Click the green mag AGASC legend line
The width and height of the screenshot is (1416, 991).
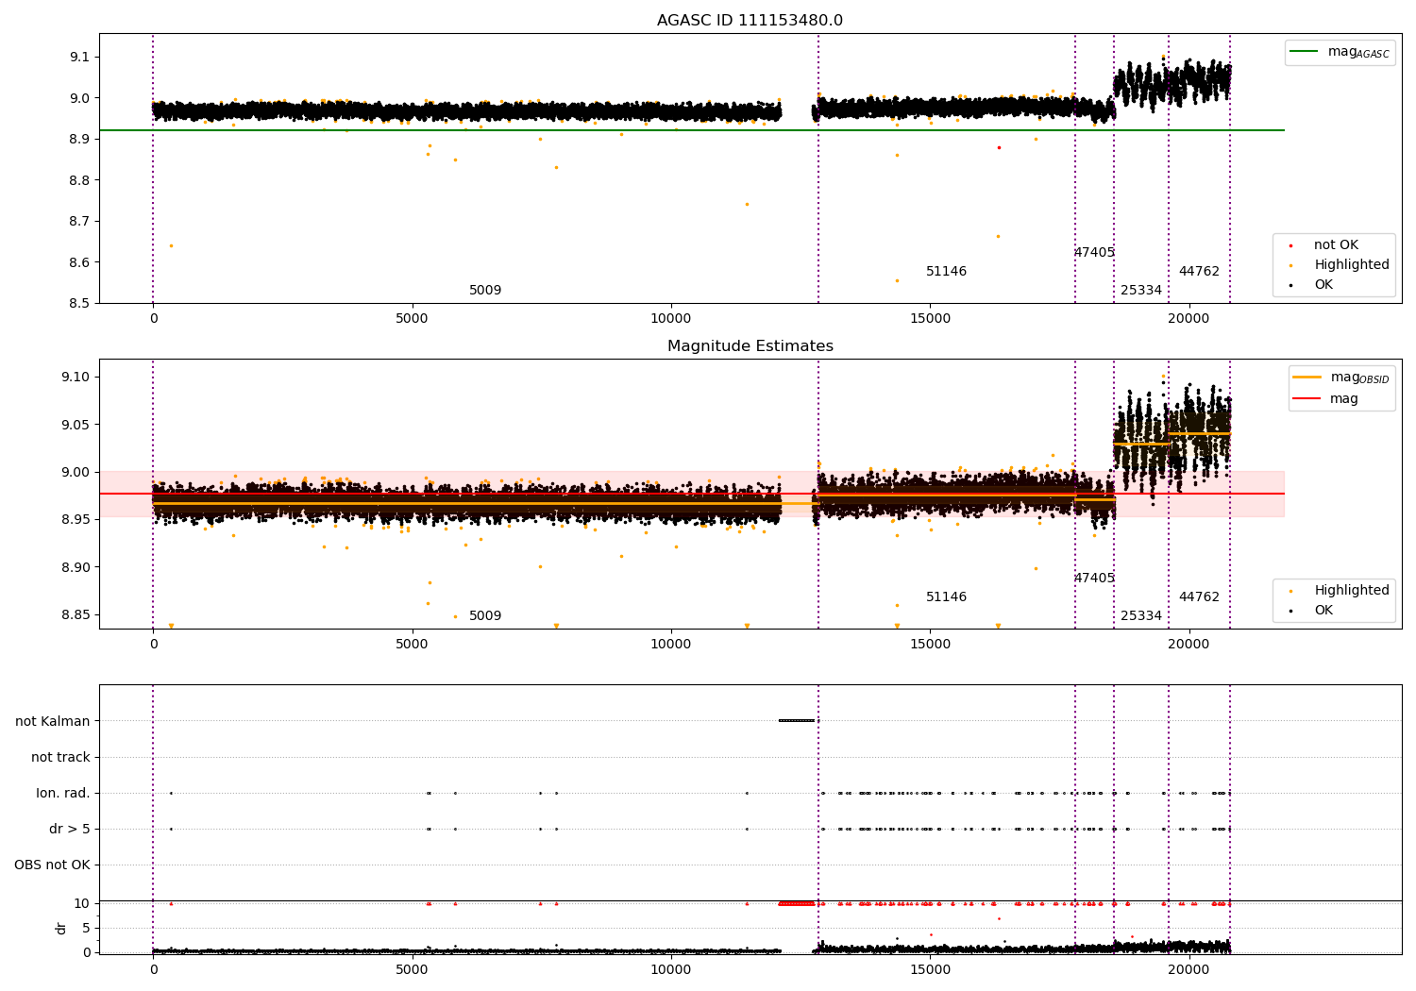point(1304,52)
